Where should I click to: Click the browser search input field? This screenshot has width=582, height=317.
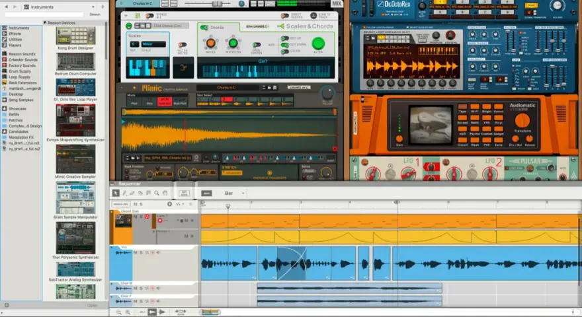pos(44,15)
